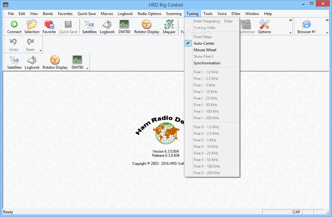Choose Enter Frequency menu entry
Image resolution: width=332 pixels, height=217 pixels.
(212, 21)
